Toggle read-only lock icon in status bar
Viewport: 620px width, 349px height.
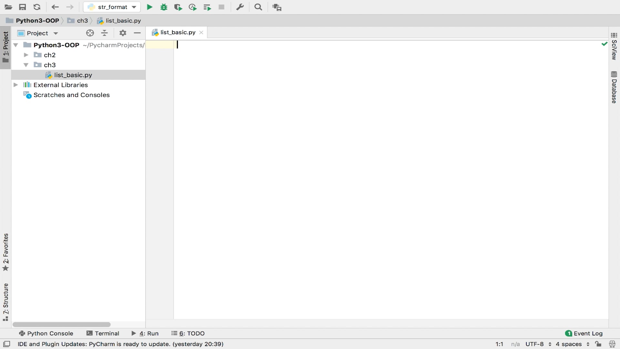tap(598, 344)
